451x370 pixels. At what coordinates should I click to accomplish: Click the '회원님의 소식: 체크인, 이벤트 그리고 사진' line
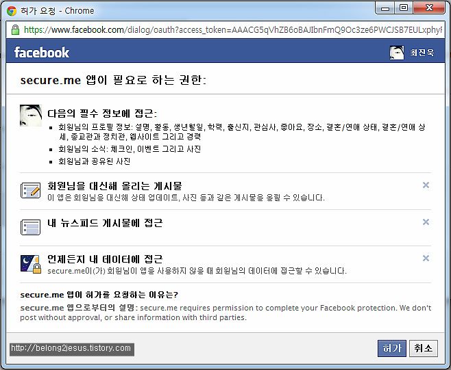[x=130, y=149]
